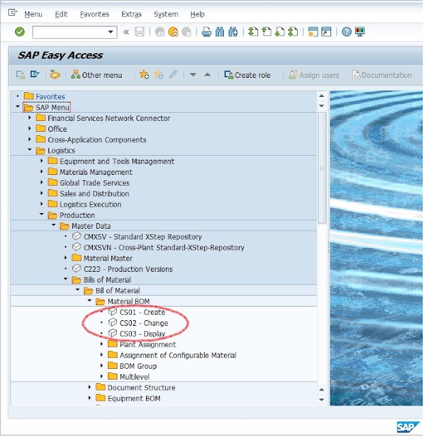This screenshot has height=437, width=424.
Task: Expand the Plant Assignment folder
Action: coord(102,344)
